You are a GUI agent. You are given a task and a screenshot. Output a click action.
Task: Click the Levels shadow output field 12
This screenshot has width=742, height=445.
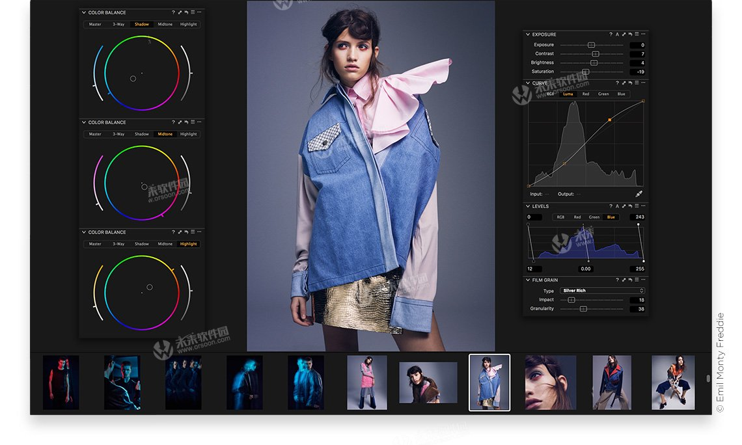[534, 269]
